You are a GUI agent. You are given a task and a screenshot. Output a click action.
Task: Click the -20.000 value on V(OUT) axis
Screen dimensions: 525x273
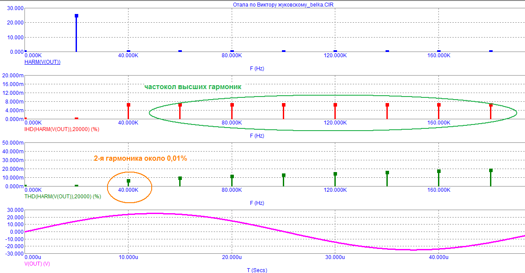pyautogui.click(x=14, y=246)
